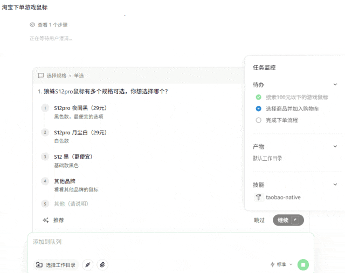
Task: Click the 任务监控 panel title
Action: coord(264,67)
